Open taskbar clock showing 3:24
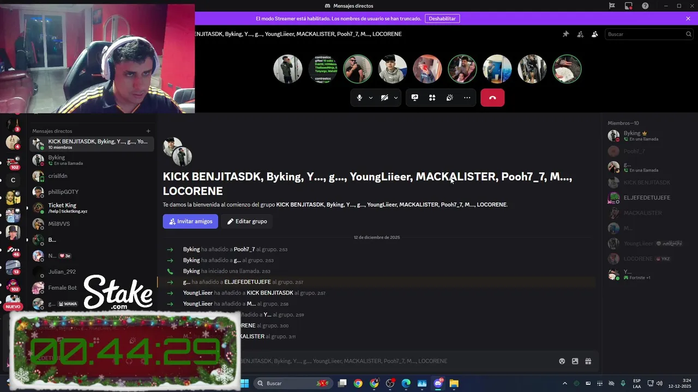This screenshot has width=698, height=392. [x=681, y=383]
